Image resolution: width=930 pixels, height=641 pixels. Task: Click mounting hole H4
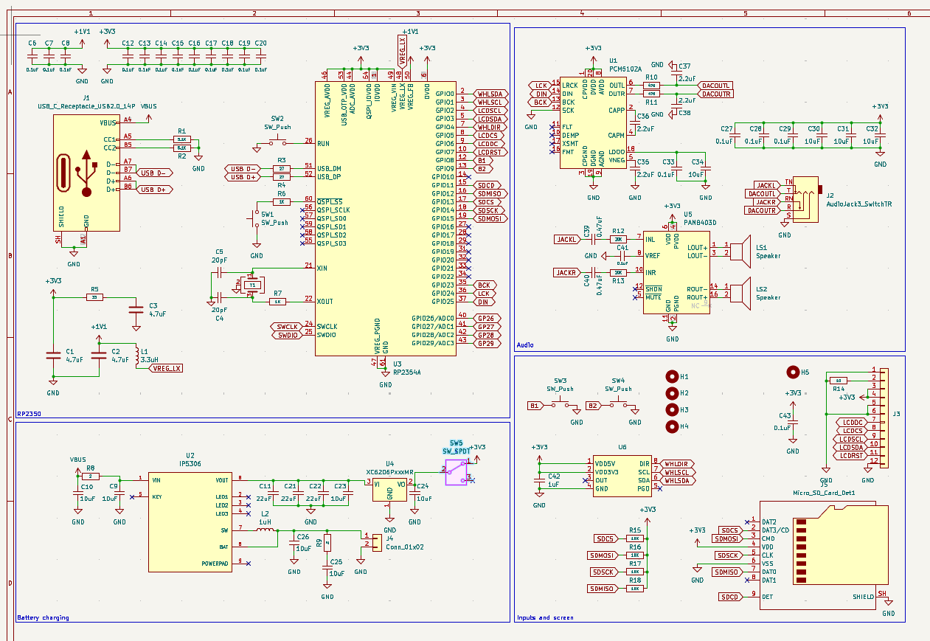click(x=672, y=426)
